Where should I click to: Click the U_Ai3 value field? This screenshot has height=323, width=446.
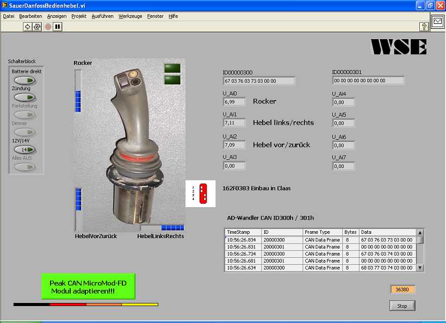(x=234, y=166)
